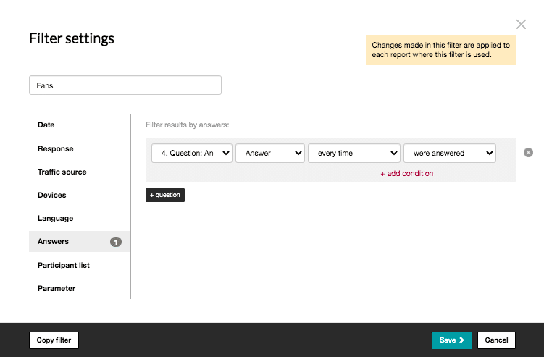Click the Answers count badge '1'
Screen dimensions: 544x357
[x=116, y=242]
